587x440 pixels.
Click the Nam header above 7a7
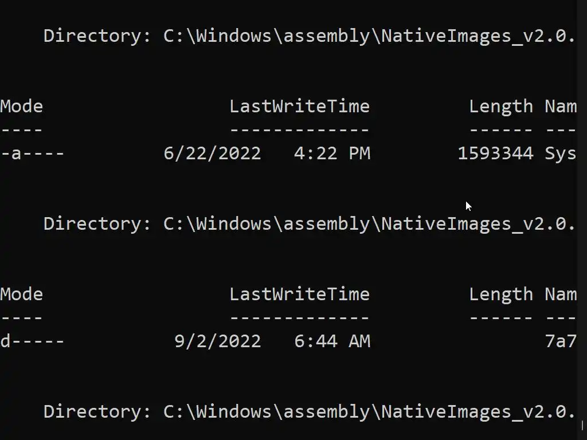(561, 294)
